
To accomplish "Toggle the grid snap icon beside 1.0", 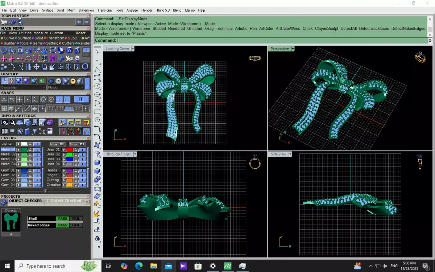I will click(86, 108).
